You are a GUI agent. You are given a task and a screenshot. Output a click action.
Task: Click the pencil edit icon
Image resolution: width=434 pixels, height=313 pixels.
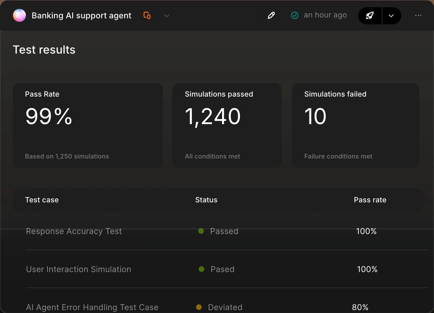[271, 15]
